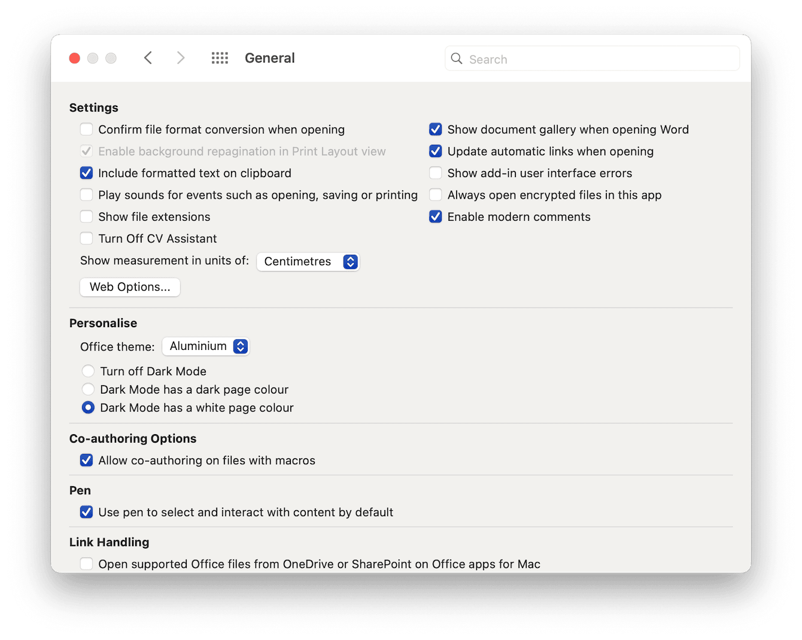Image resolution: width=802 pixels, height=640 pixels.
Task: Click the stepper arrows on the Office theme dropdown
Action: pyautogui.click(x=240, y=346)
